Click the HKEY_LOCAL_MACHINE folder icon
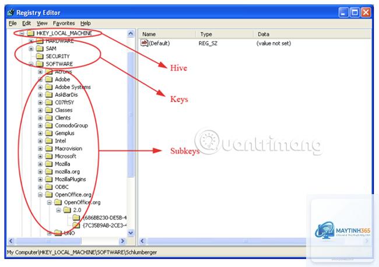 pos(30,33)
